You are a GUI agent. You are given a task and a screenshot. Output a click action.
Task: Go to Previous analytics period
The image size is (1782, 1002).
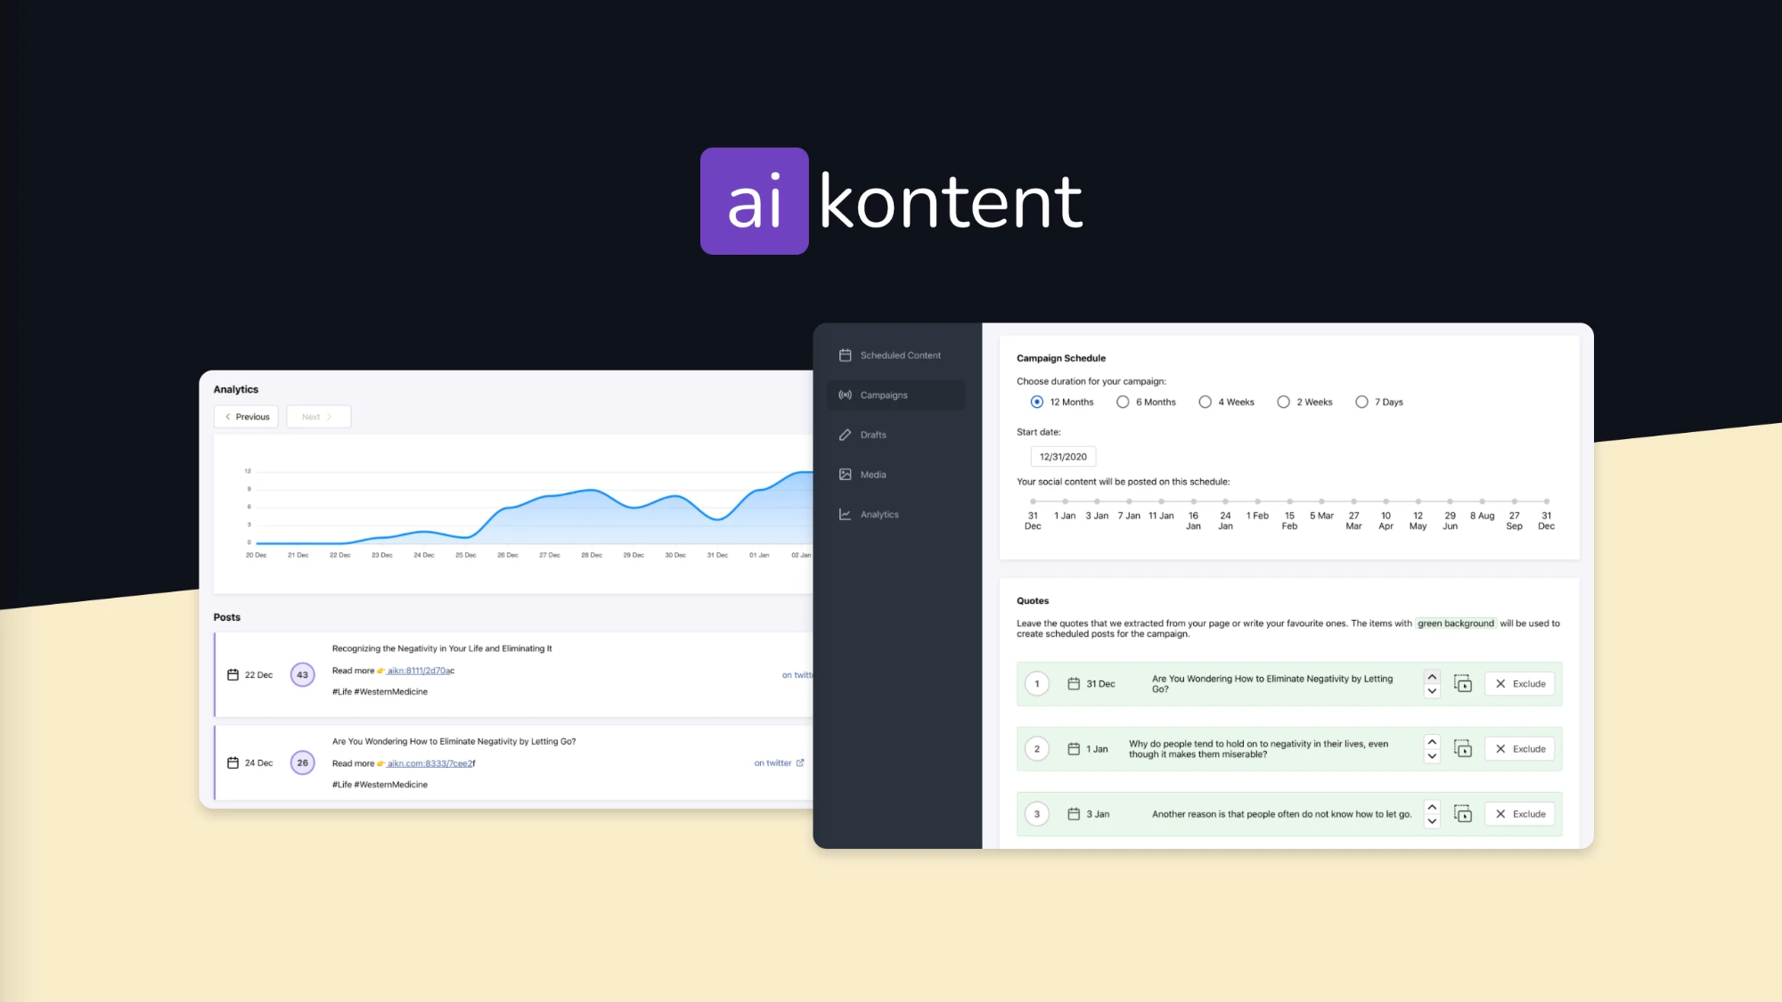[247, 417]
